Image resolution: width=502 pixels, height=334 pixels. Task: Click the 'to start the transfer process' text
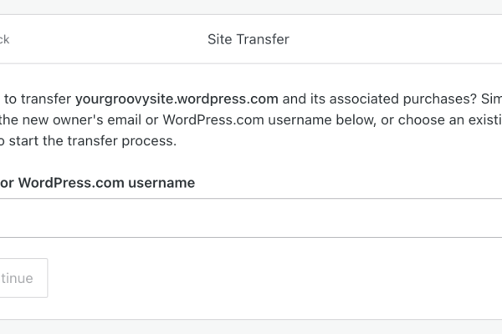(x=88, y=140)
